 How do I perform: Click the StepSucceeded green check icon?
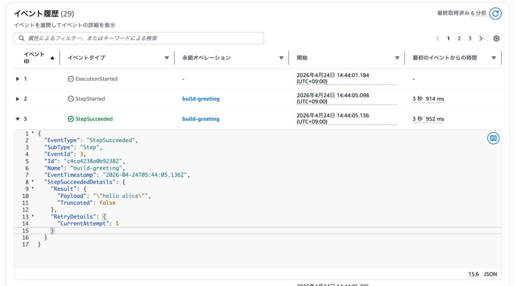coord(70,119)
